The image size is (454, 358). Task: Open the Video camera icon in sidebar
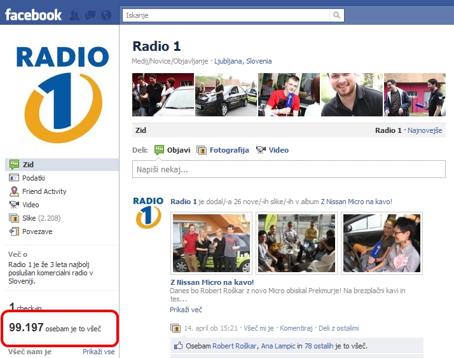14,205
